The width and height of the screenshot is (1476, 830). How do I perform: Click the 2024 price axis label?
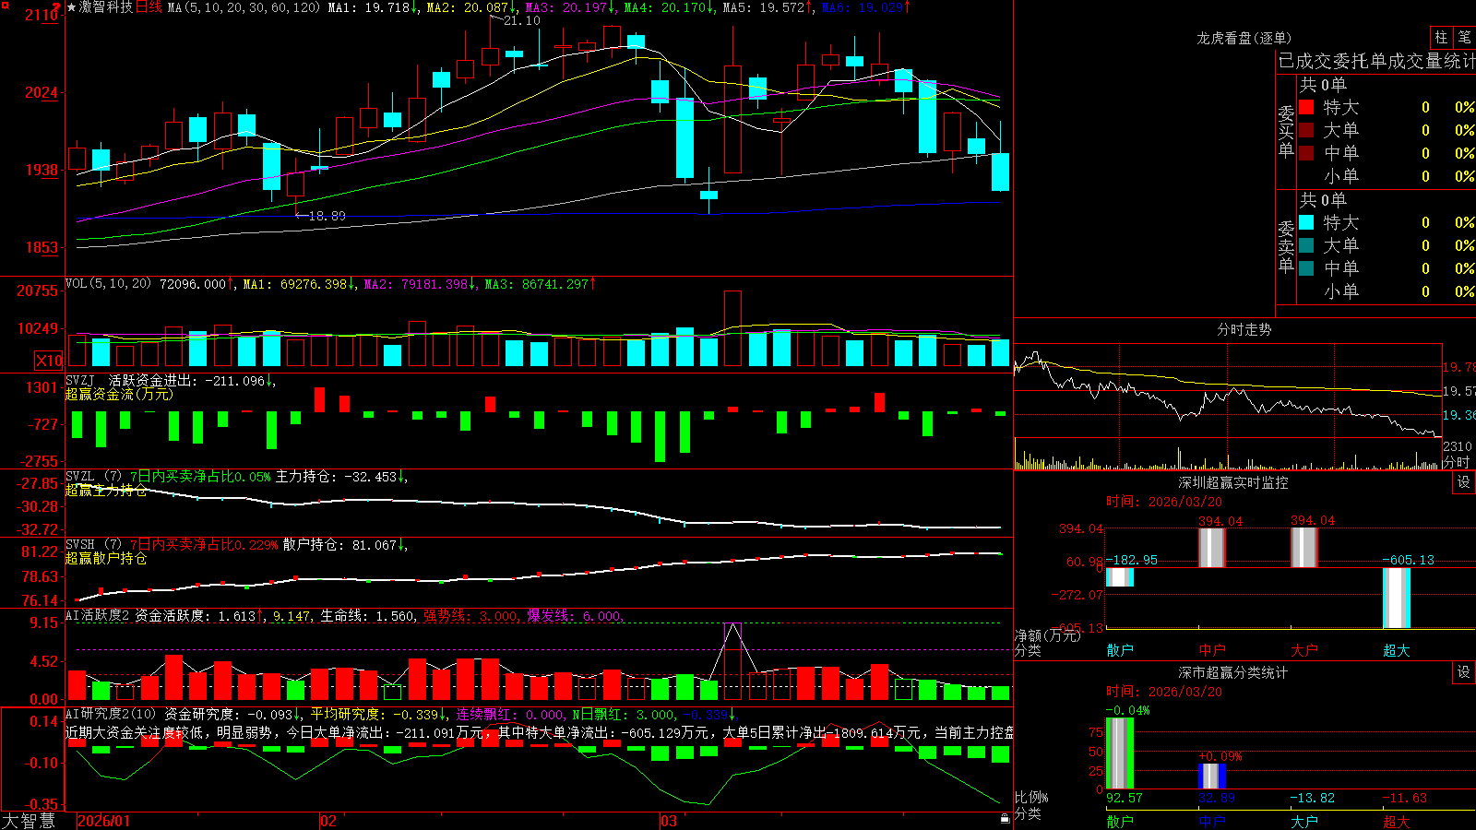[x=42, y=92]
